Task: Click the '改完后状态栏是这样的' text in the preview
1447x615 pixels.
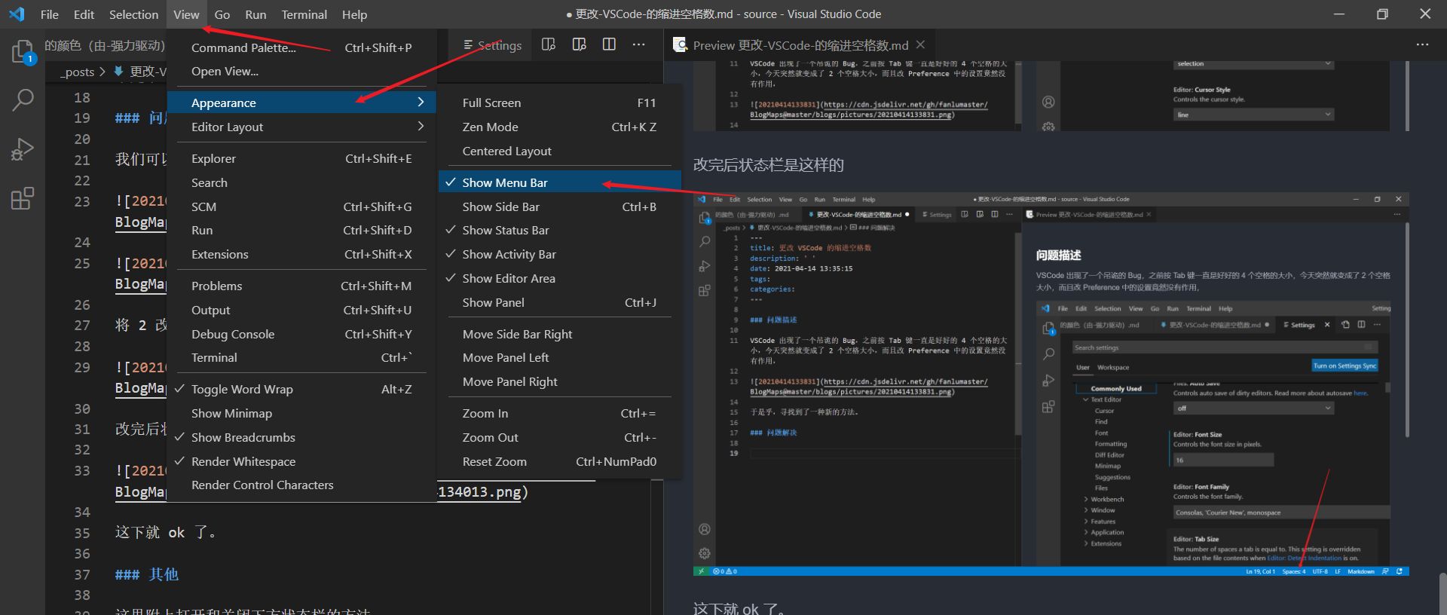Action: pyautogui.click(x=769, y=165)
